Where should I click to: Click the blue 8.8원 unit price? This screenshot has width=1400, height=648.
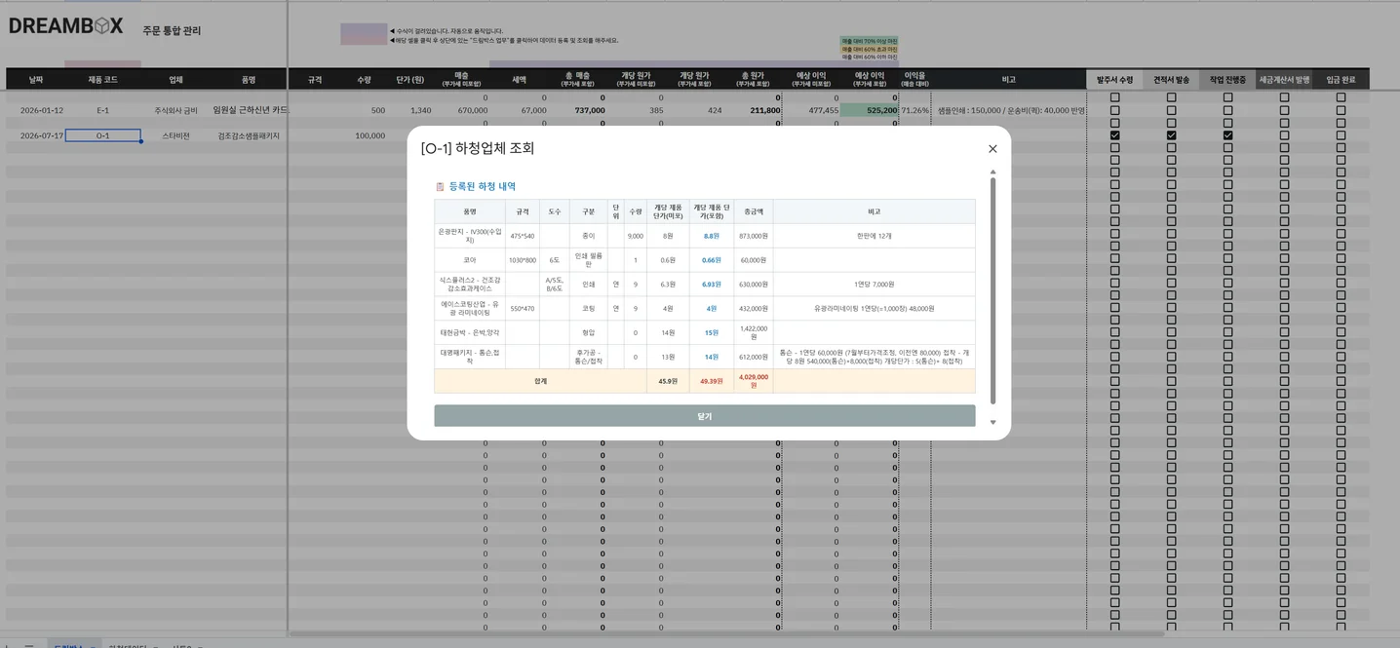pos(711,236)
